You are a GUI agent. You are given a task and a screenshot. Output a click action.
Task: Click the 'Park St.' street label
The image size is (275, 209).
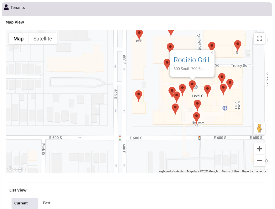click(43, 150)
